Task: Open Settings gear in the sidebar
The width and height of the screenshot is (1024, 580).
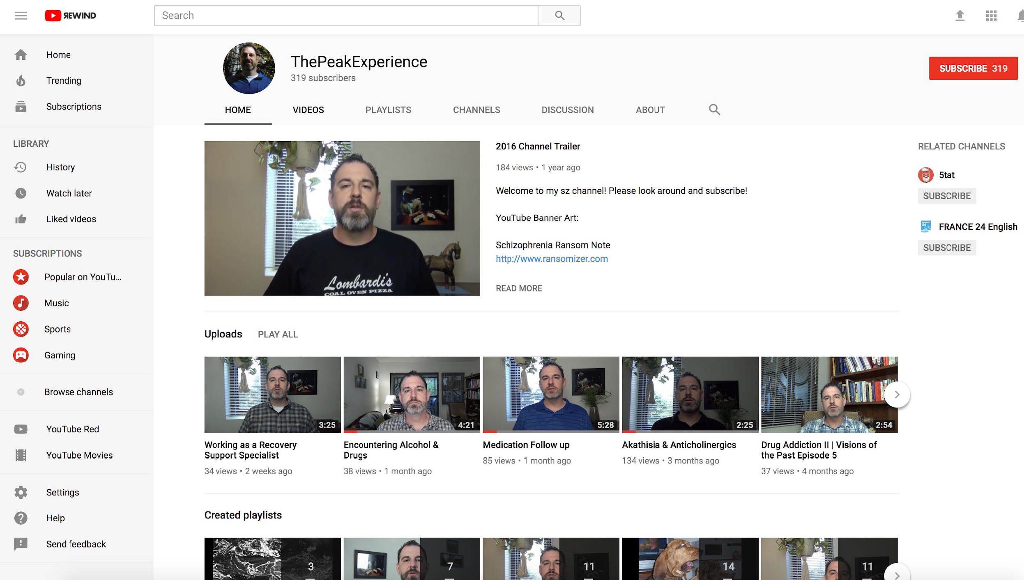Action: tap(62, 492)
